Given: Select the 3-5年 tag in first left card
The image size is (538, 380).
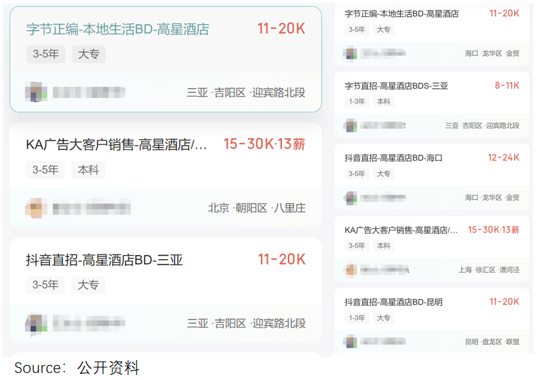Looking at the screenshot, I should [x=46, y=54].
